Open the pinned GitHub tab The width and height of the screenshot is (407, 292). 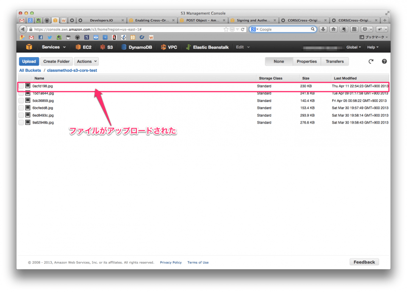(x=47, y=20)
